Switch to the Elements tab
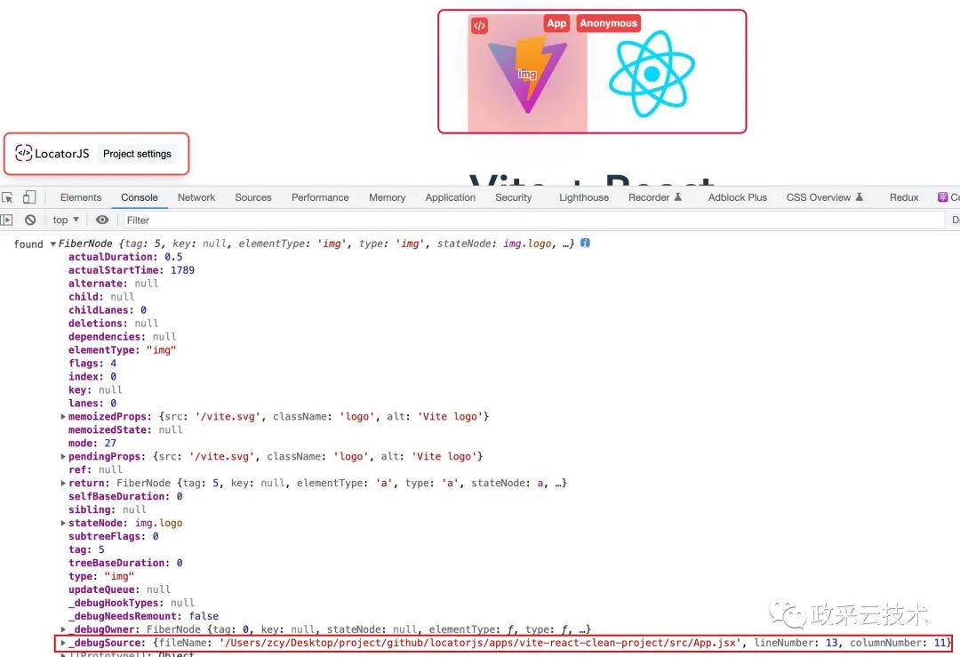This screenshot has height=657, width=960. (x=81, y=197)
